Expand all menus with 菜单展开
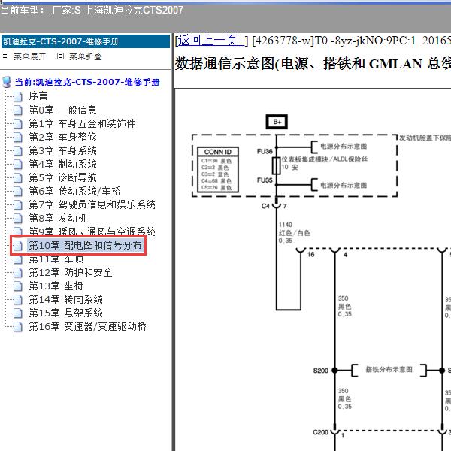This screenshot has width=451, height=451. tap(30, 56)
